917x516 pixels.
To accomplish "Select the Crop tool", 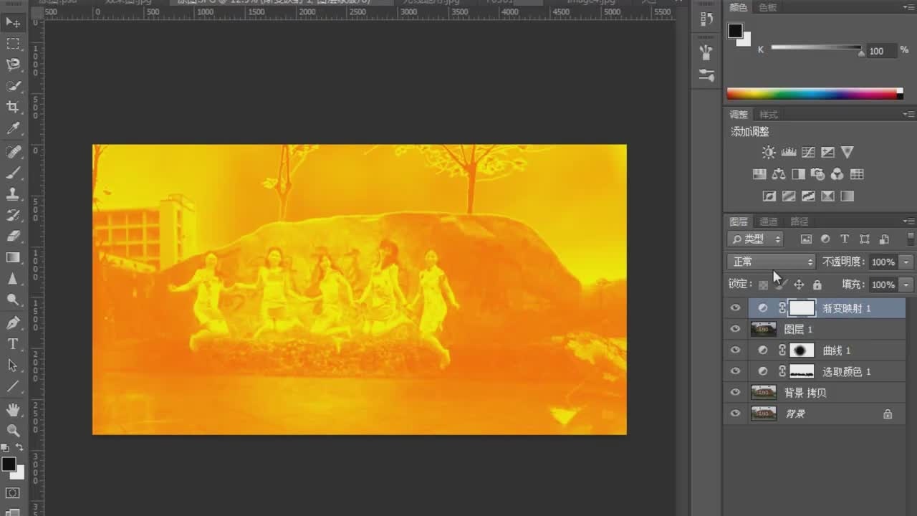I will (x=13, y=107).
